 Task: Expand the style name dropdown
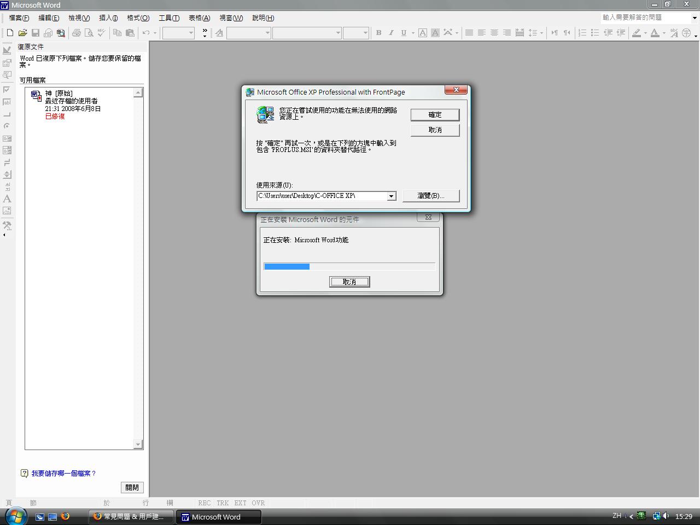(x=267, y=33)
